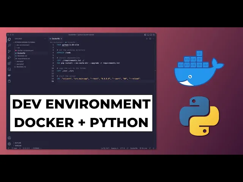Click the CMD uvicorn line in editor
243x182 pixels.
pos(99,78)
